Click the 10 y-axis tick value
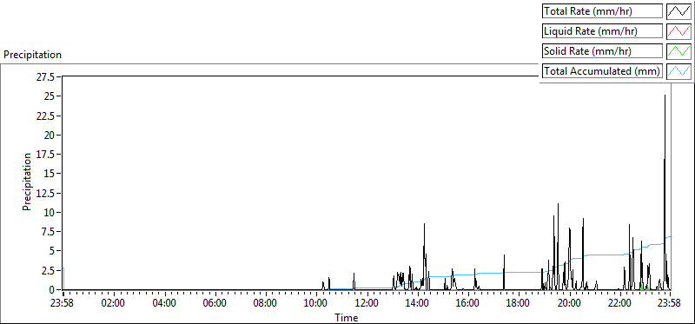 [x=49, y=212]
